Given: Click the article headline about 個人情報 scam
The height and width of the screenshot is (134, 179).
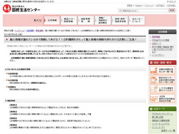Looking at the screenshot, I should tap(73, 39).
